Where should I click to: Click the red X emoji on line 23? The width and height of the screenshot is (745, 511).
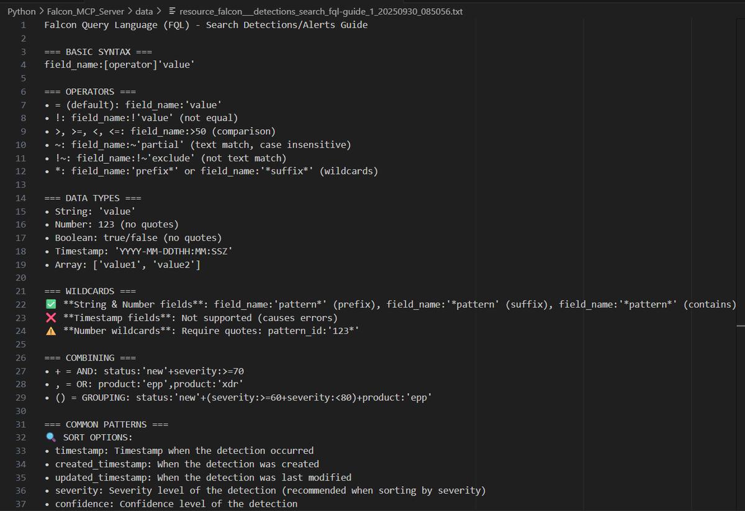coord(51,317)
